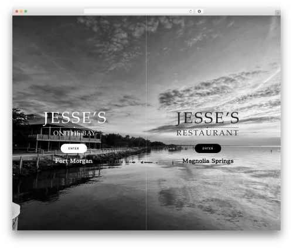Open a new tab with the plus button
The height and width of the screenshot is (248, 293).
278,13
